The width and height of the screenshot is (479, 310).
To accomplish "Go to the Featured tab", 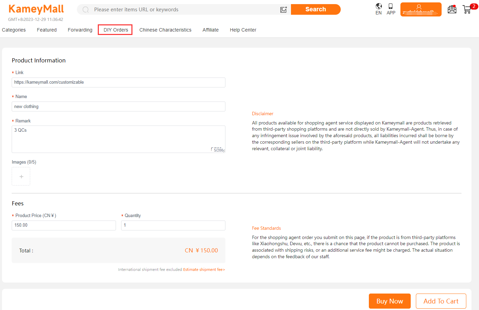I will (47, 30).
